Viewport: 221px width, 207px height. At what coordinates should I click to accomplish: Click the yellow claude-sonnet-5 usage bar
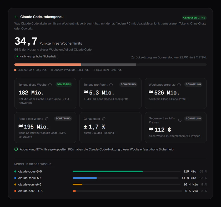[x=77, y=184]
